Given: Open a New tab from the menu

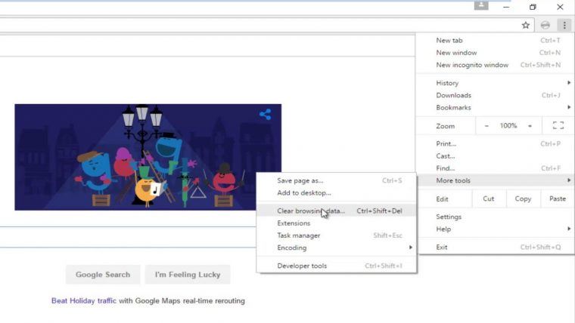Looking at the screenshot, I should [x=495, y=40].
